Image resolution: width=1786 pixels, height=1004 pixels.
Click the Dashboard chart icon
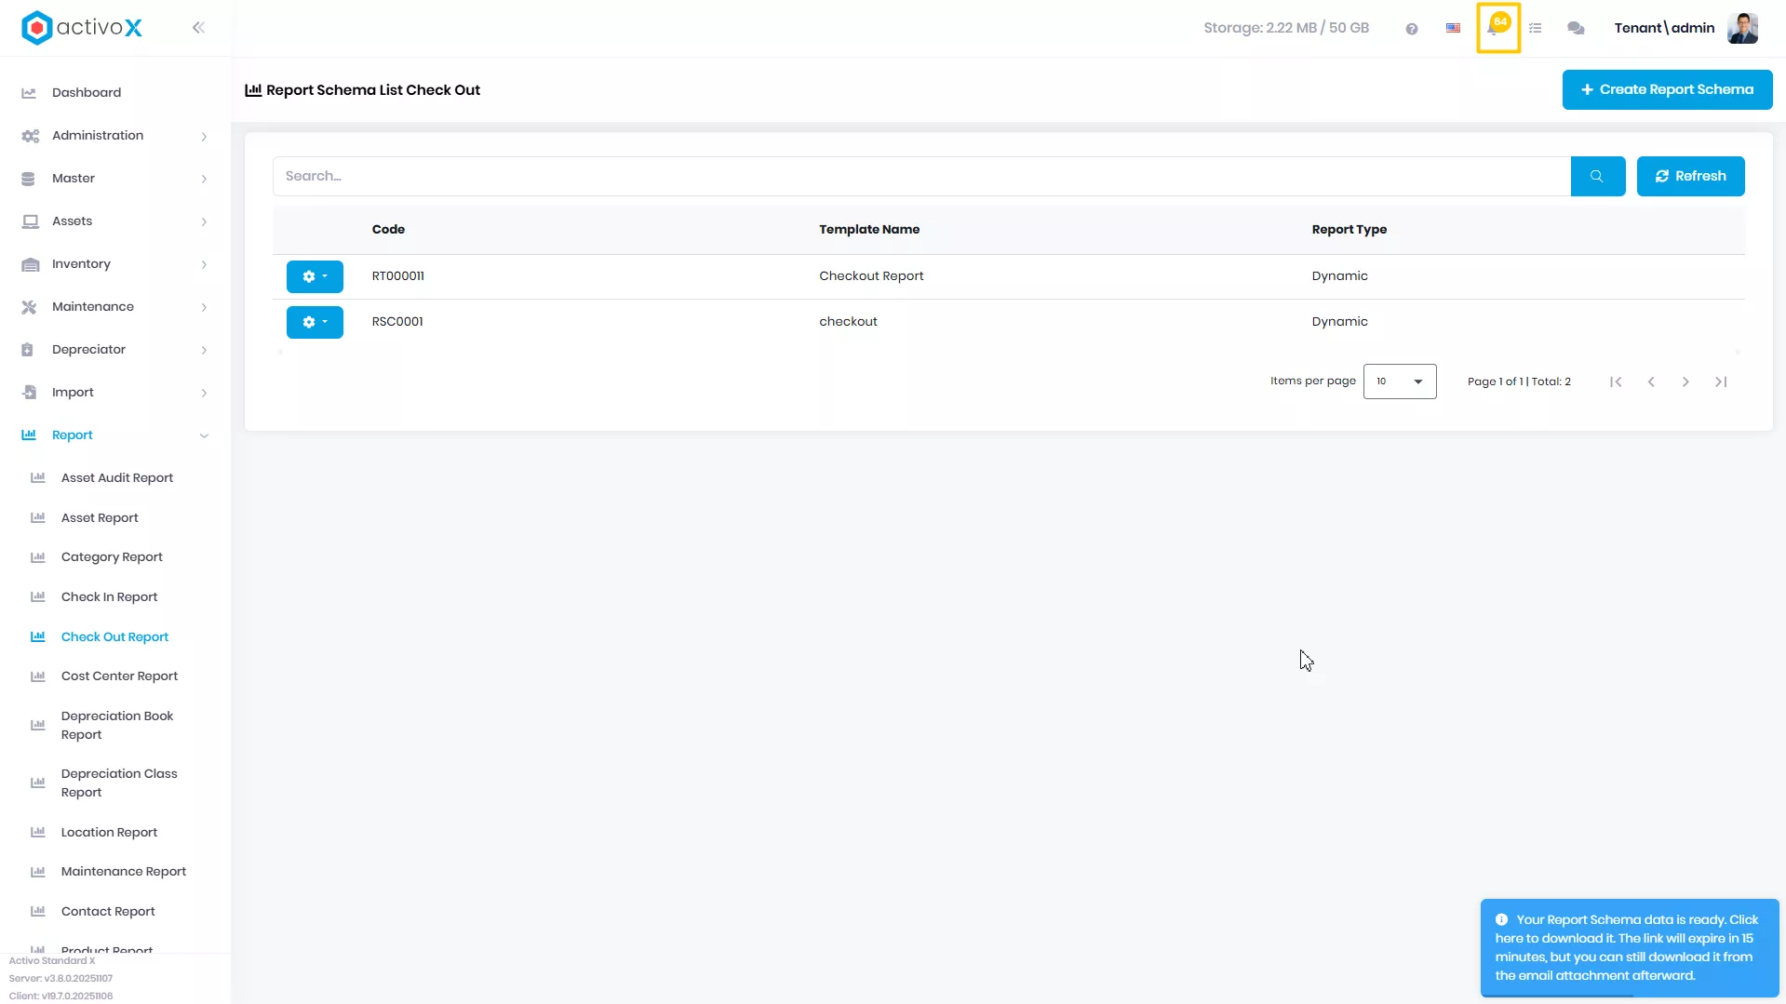pos(29,93)
